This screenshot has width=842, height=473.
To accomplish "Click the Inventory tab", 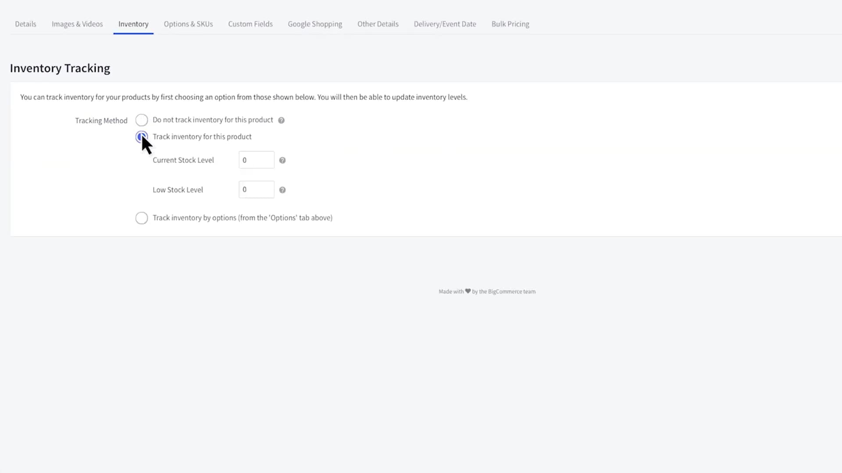I will pos(133,24).
